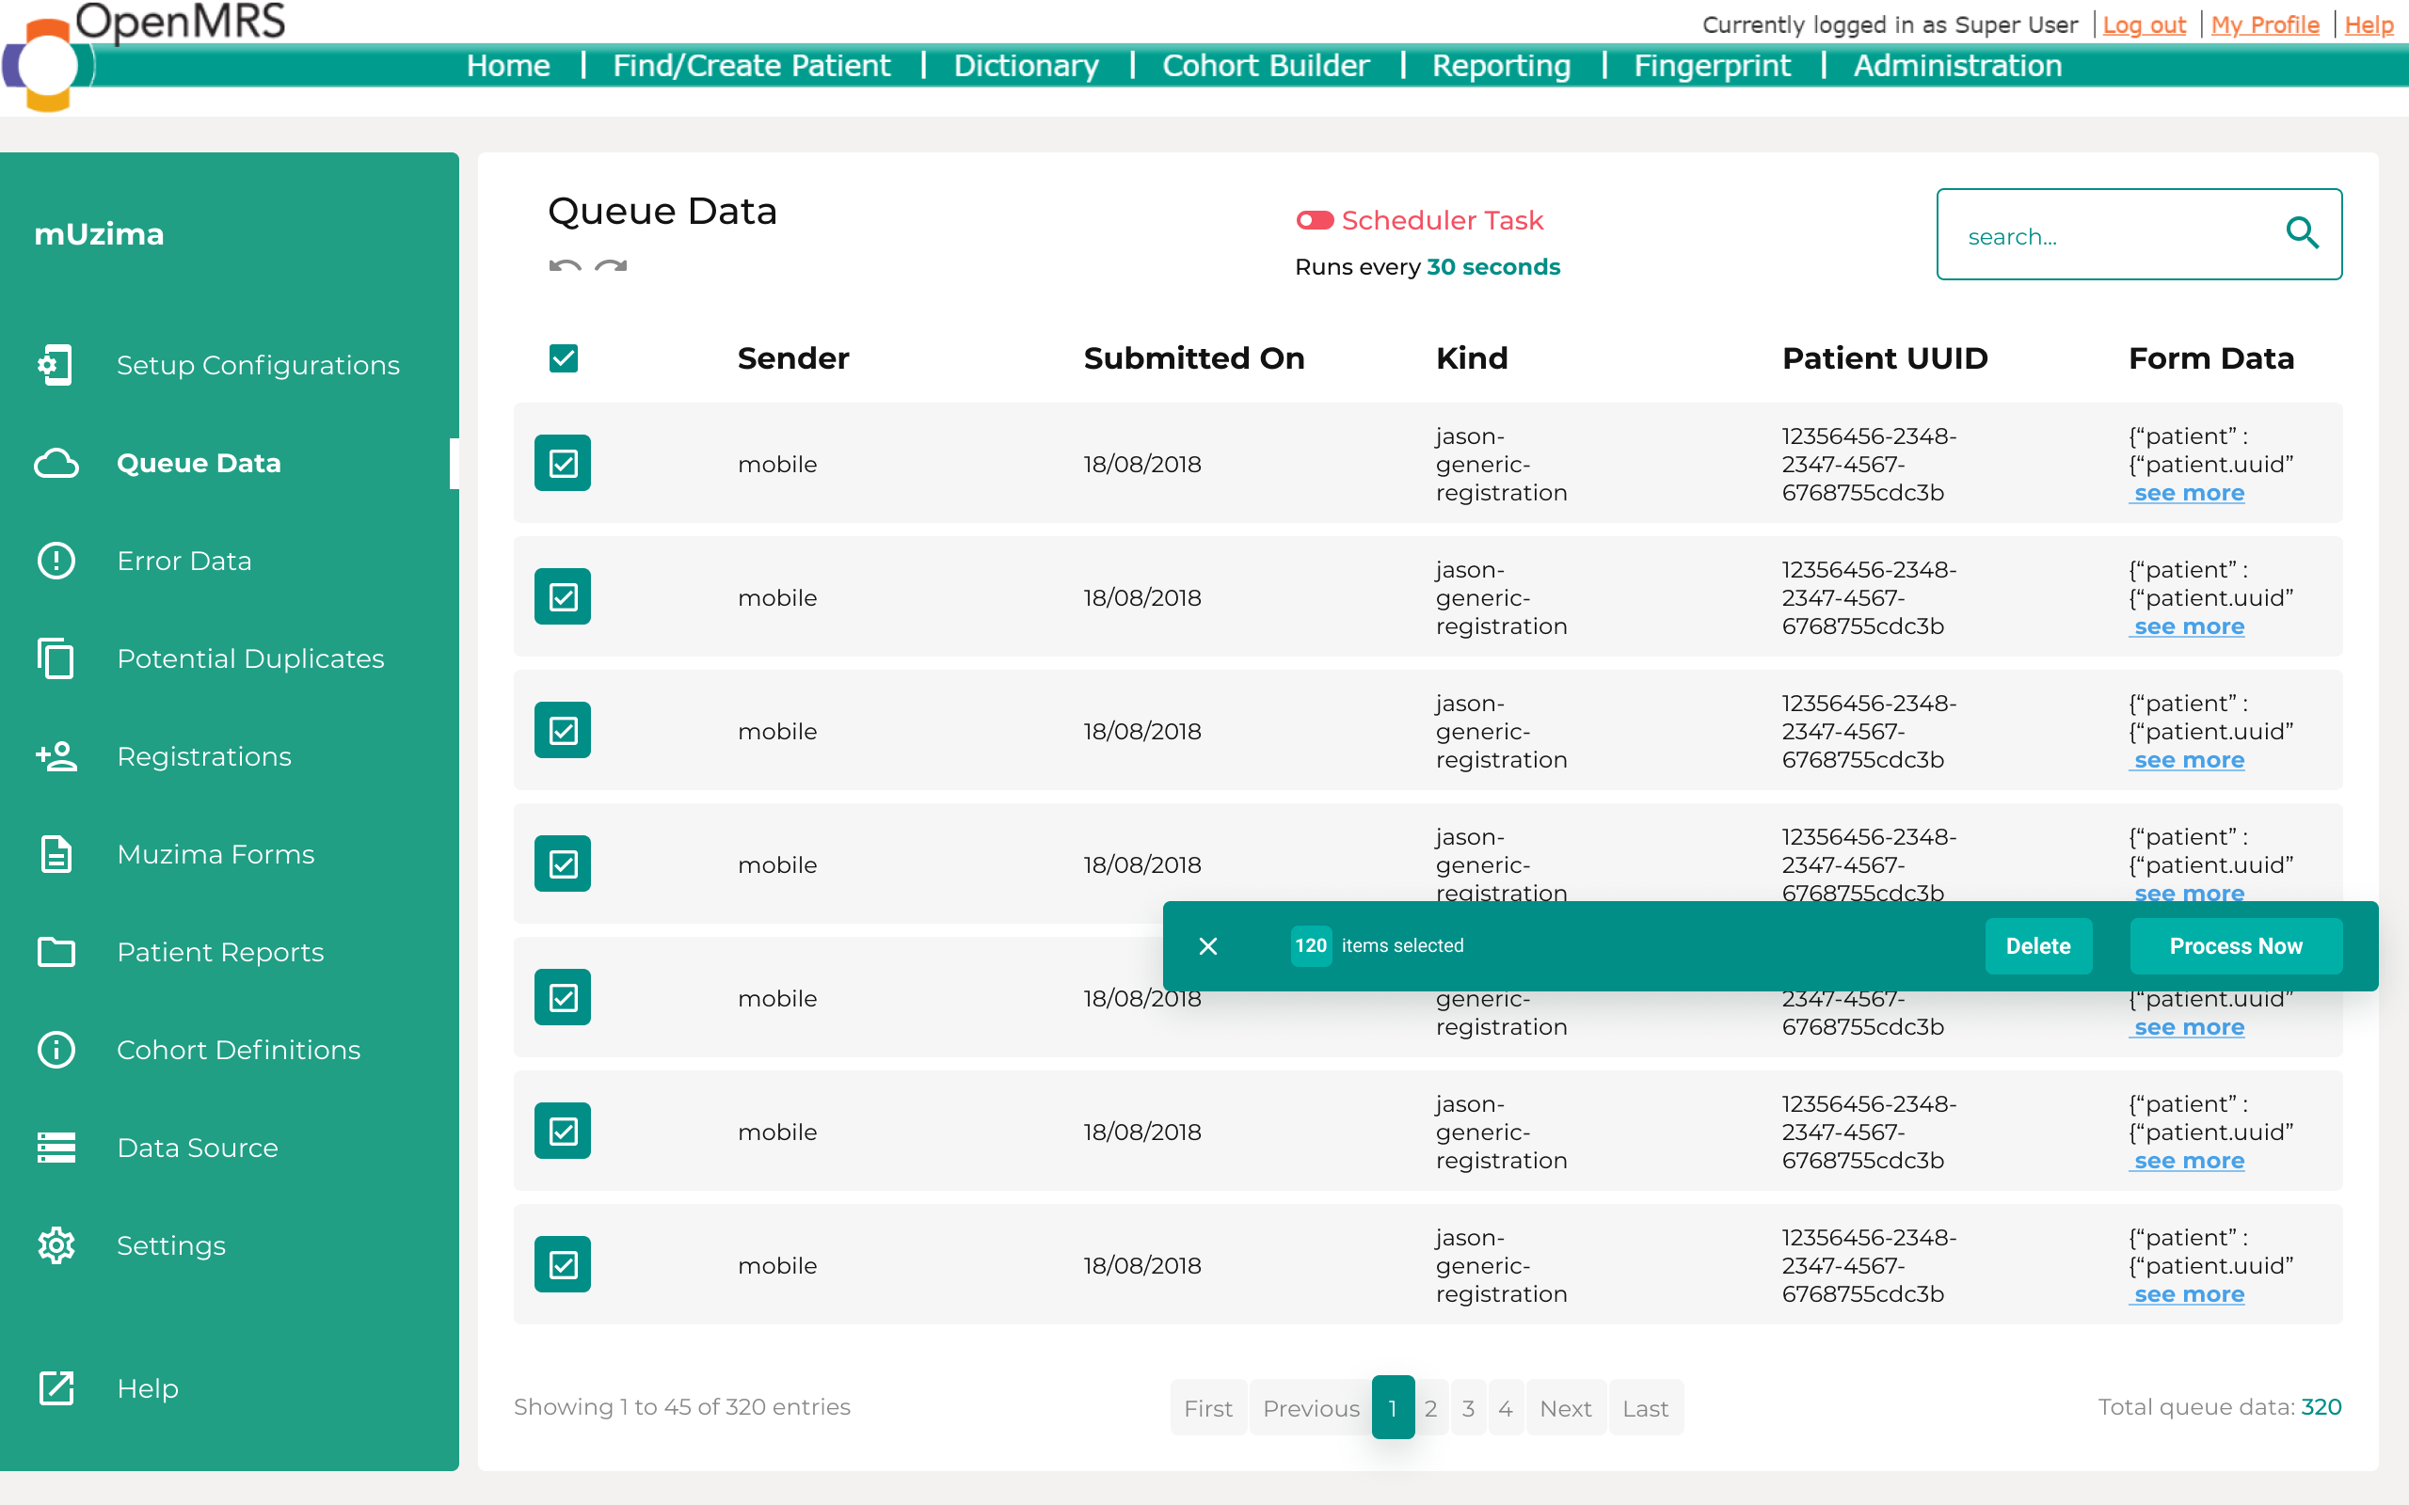Open the My Profile link

pyautogui.click(x=2265, y=24)
